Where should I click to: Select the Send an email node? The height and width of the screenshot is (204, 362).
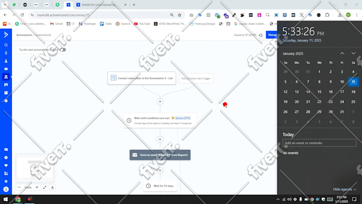pos(160,155)
